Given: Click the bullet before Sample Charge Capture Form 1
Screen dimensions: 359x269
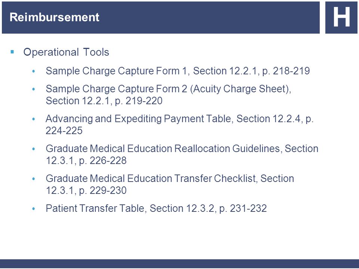Looking at the screenshot, I should click(34, 71).
